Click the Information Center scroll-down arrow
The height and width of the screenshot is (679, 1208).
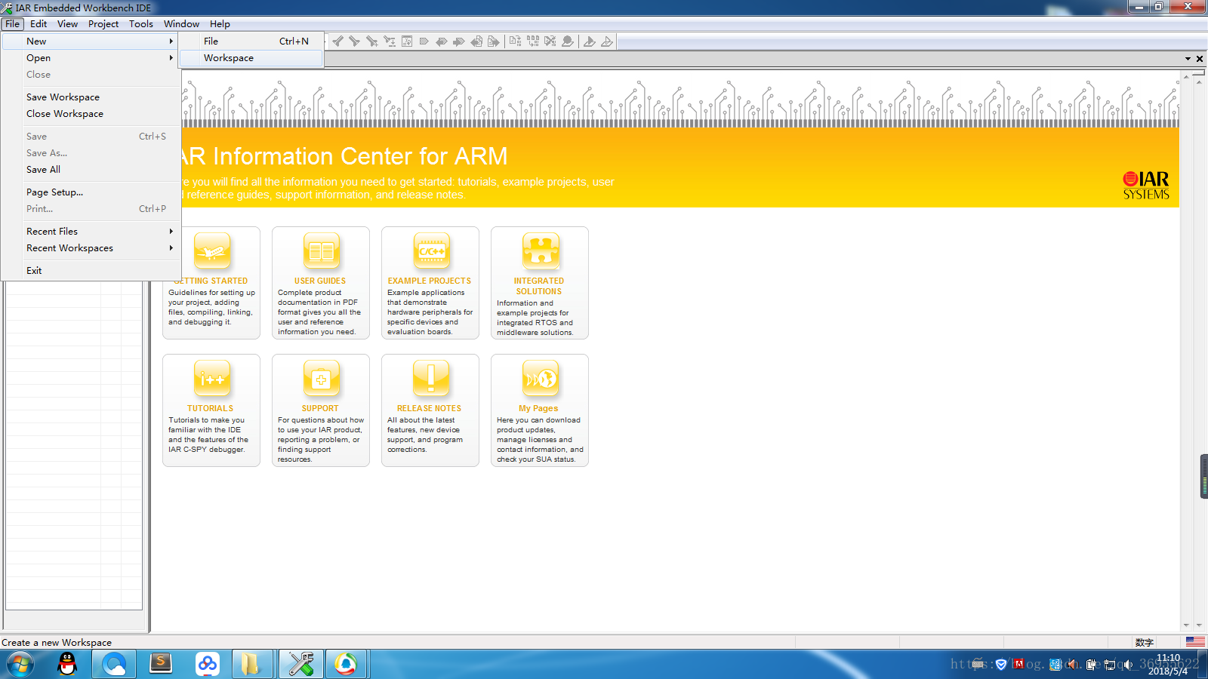pos(1187,625)
